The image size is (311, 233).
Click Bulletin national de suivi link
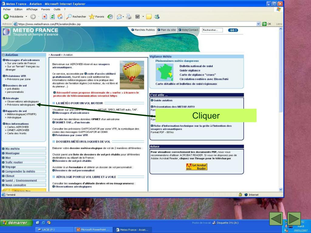point(196,66)
